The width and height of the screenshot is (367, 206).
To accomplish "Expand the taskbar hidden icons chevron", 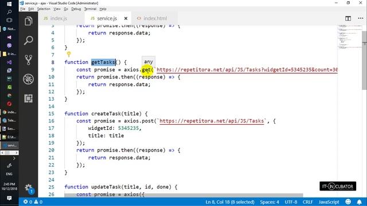I will pos(14,159).
